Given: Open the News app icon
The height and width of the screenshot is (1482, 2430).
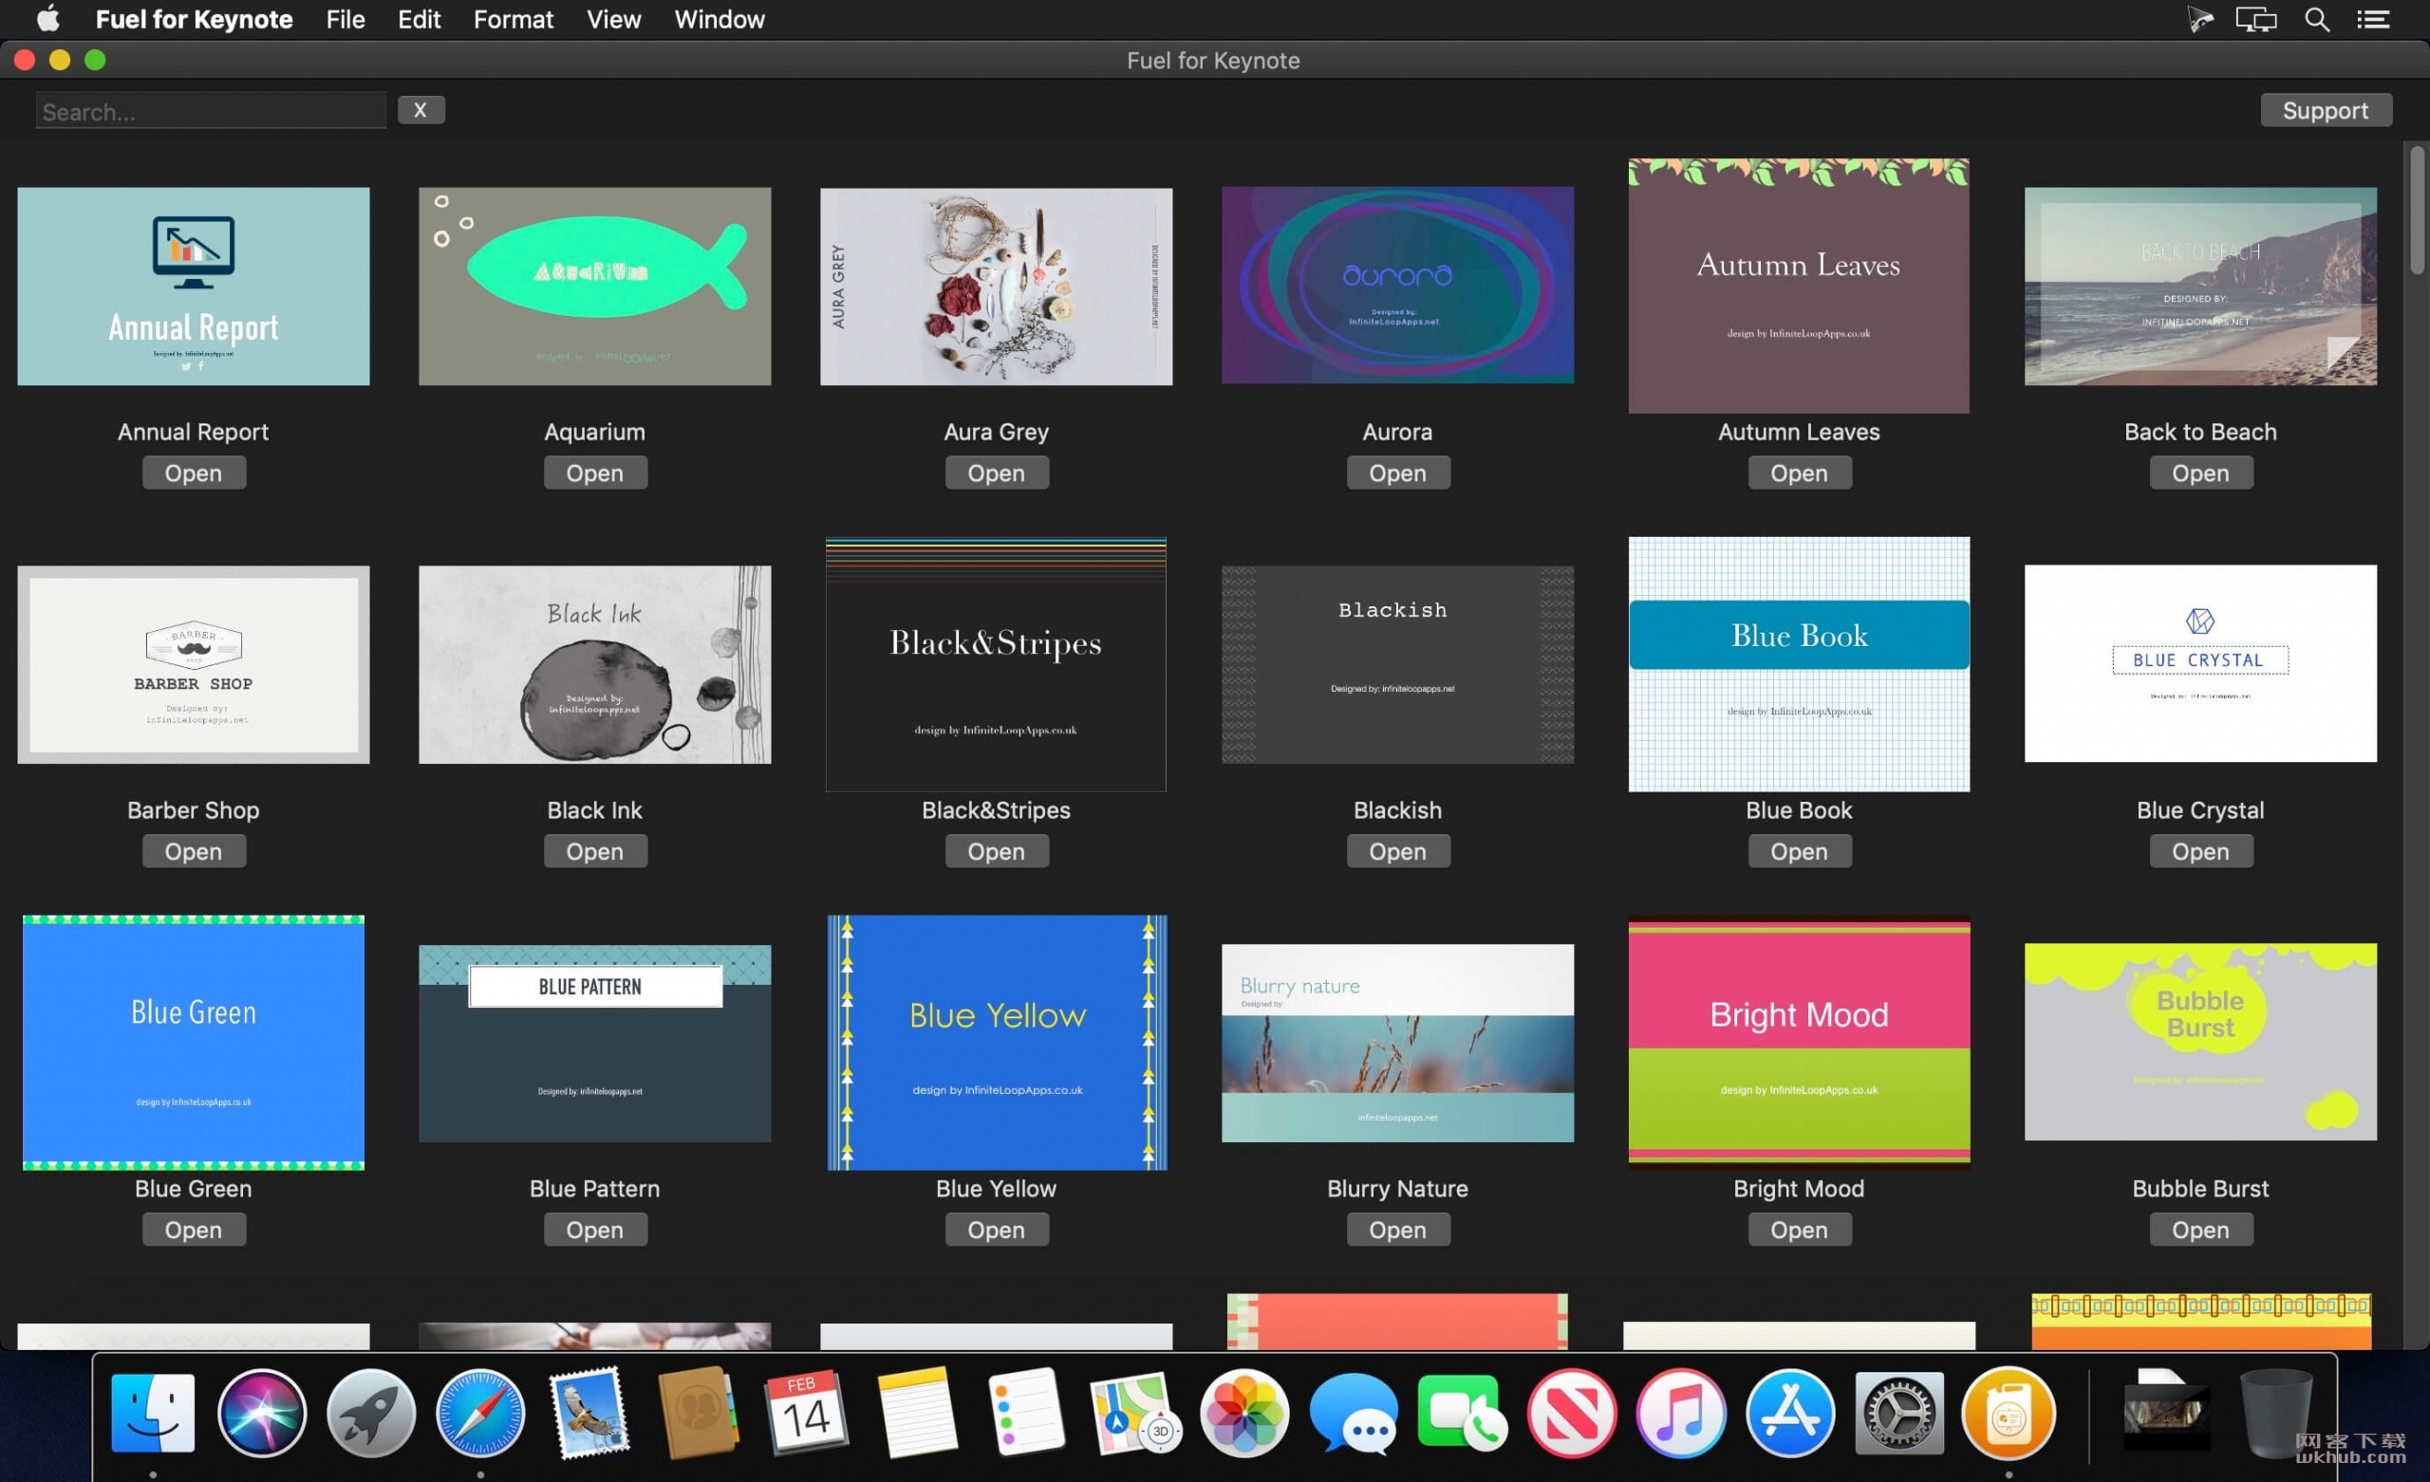Looking at the screenshot, I should click(1572, 1413).
